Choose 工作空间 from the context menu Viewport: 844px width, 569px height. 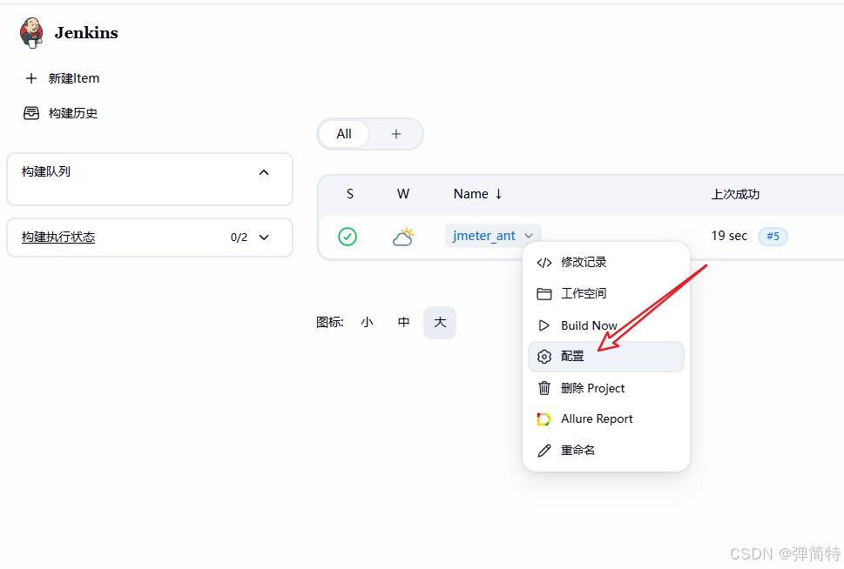(606, 294)
